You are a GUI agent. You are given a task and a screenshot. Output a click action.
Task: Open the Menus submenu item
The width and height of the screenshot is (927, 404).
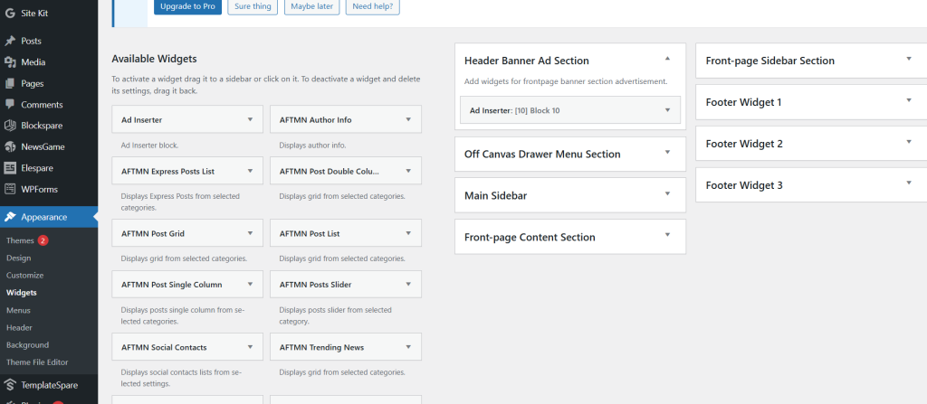tap(18, 310)
